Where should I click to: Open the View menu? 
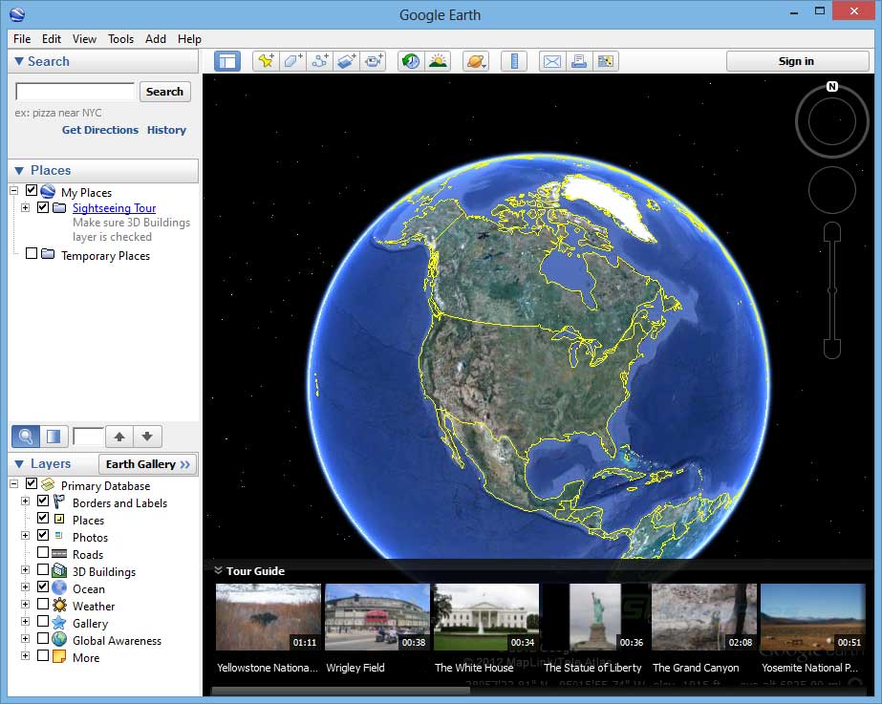tap(84, 39)
